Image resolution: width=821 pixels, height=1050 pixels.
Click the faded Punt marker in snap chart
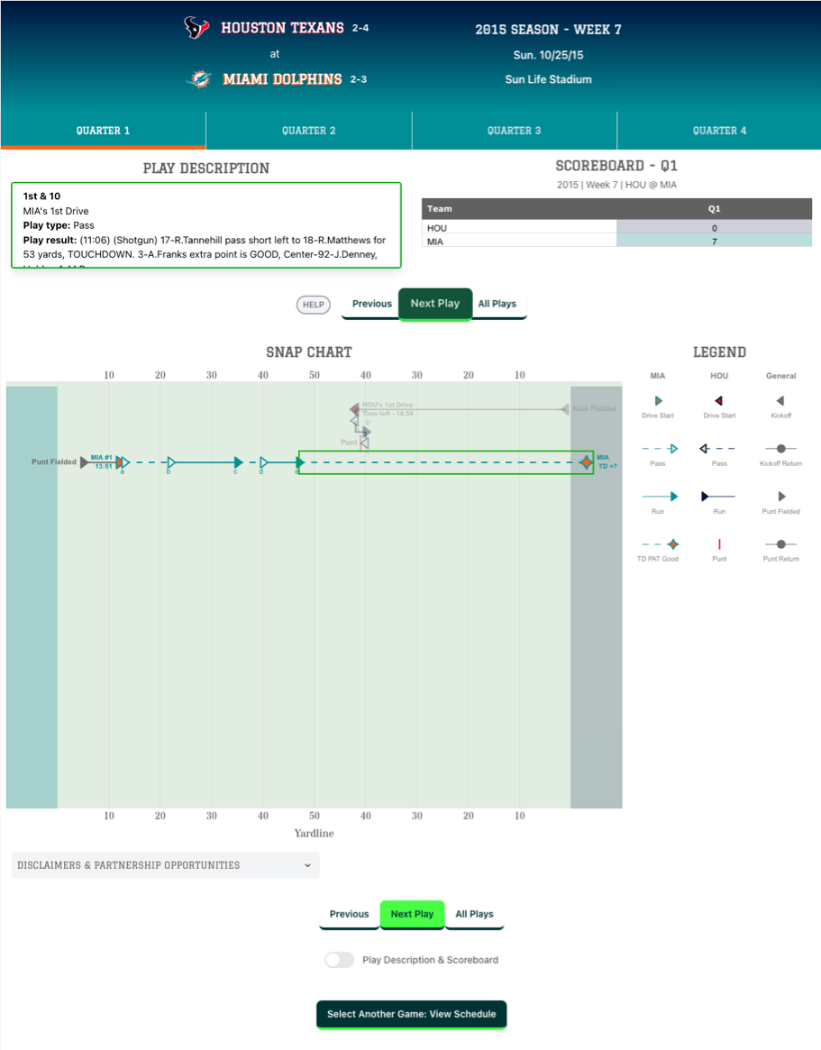pyautogui.click(x=362, y=442)
